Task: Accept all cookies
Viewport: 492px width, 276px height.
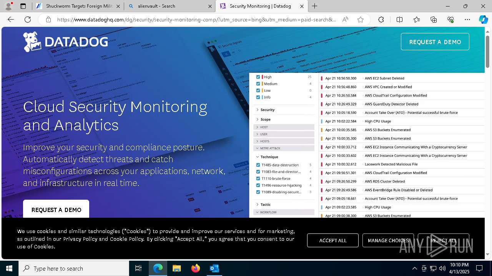Action: [x=333, y=240]
